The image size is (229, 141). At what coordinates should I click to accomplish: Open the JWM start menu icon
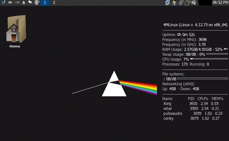(x=3, y=3)
